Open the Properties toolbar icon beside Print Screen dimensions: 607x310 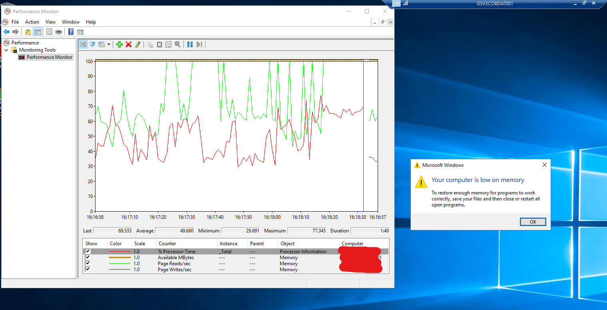50,32
